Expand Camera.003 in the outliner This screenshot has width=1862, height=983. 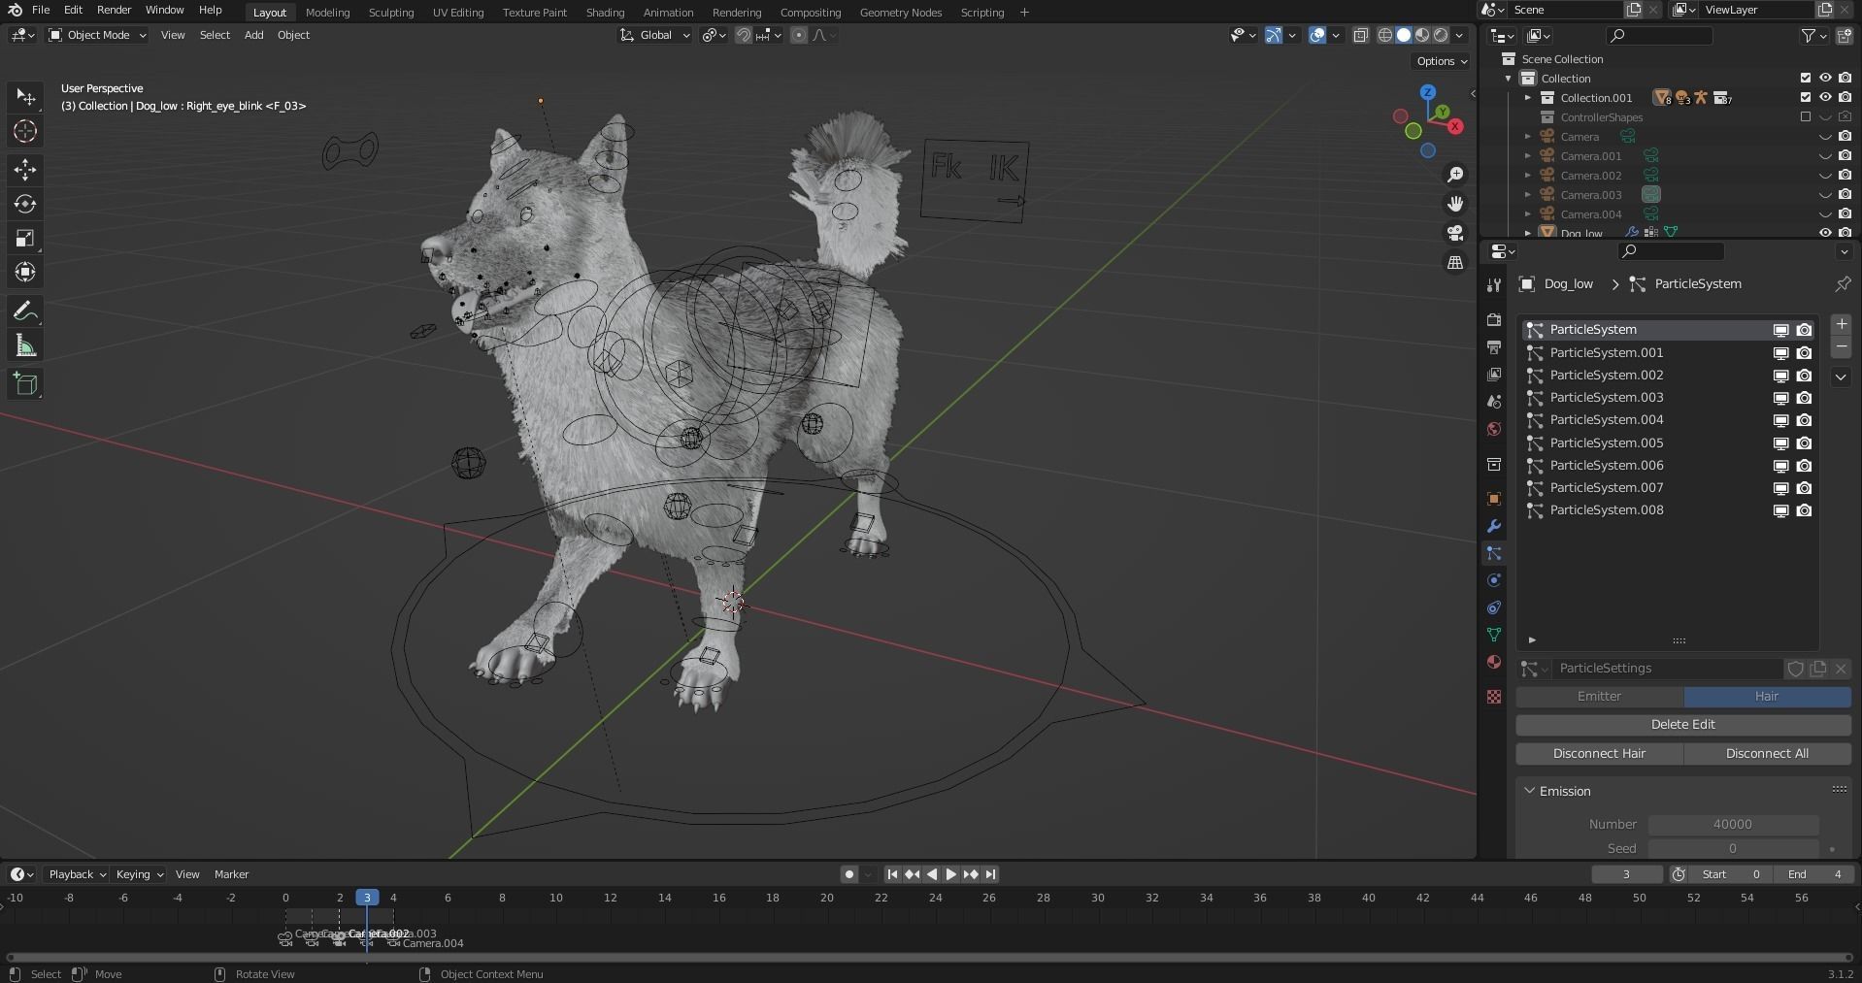(1527, 195)
